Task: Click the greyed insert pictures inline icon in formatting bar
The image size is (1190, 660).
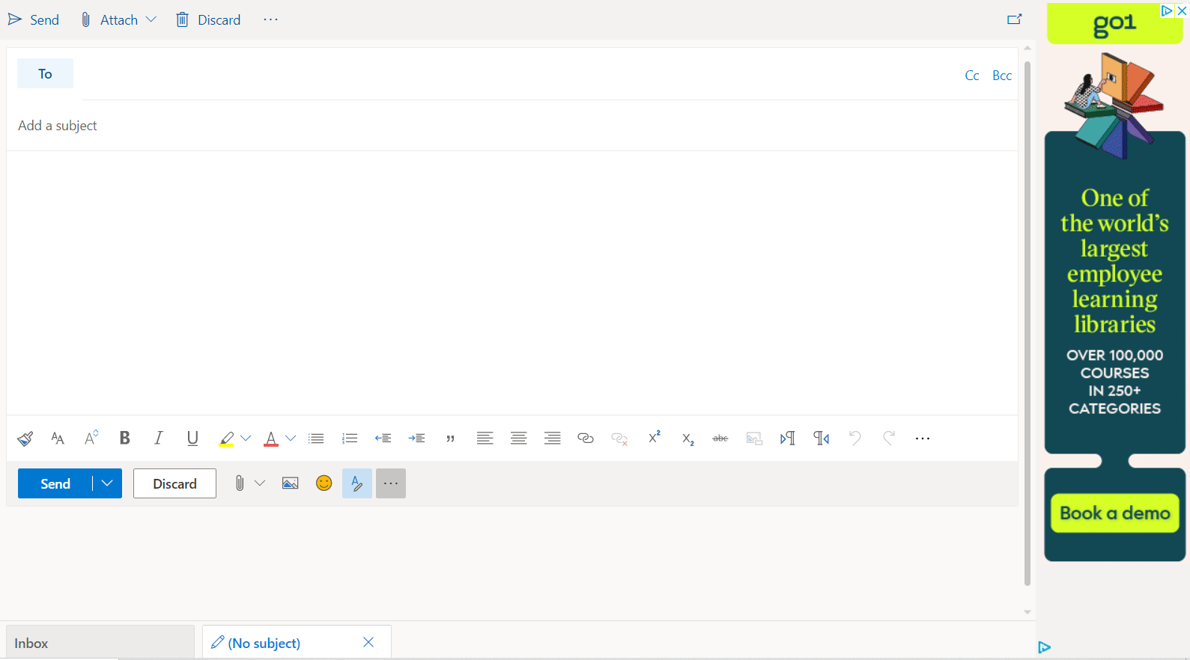Action: point(754,439)
